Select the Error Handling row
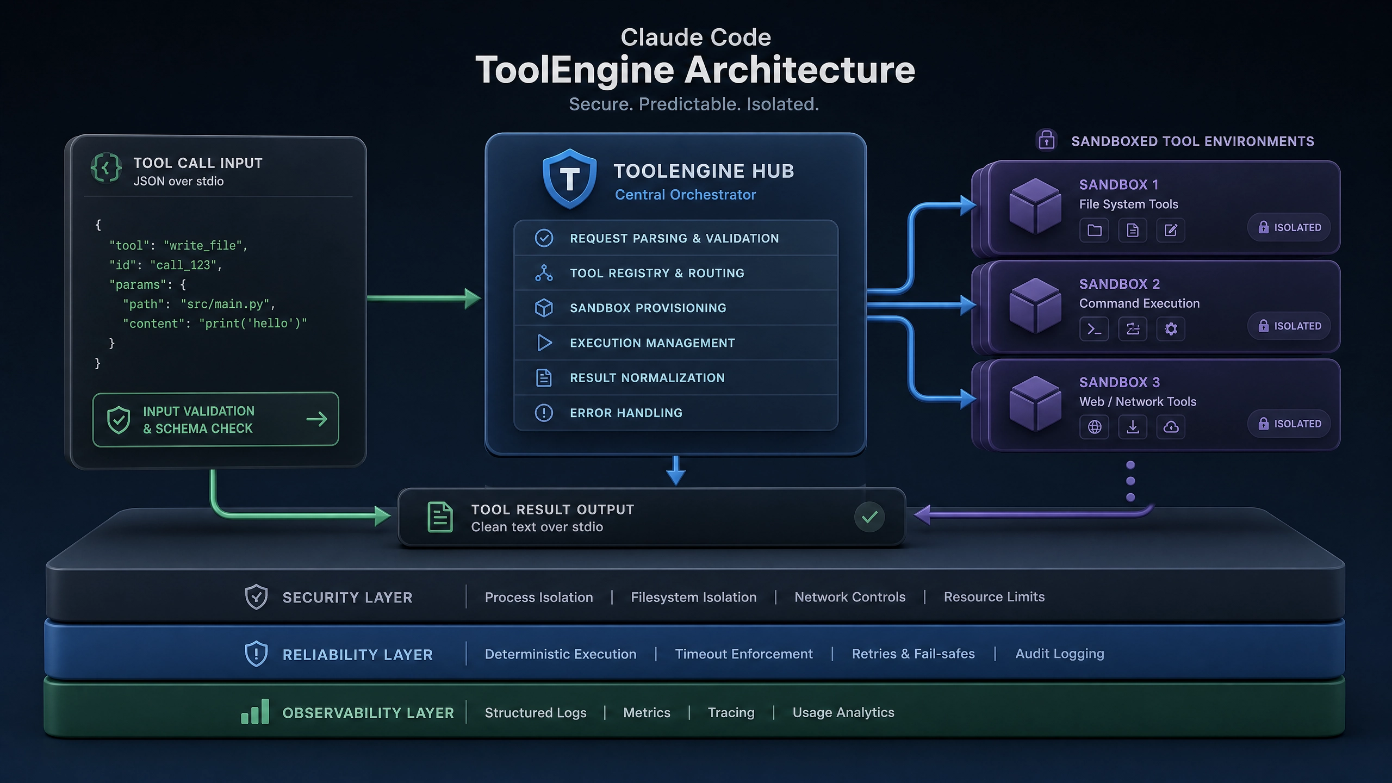Image resolution: width=1392 pixels, height=783 pixels. 676,413
